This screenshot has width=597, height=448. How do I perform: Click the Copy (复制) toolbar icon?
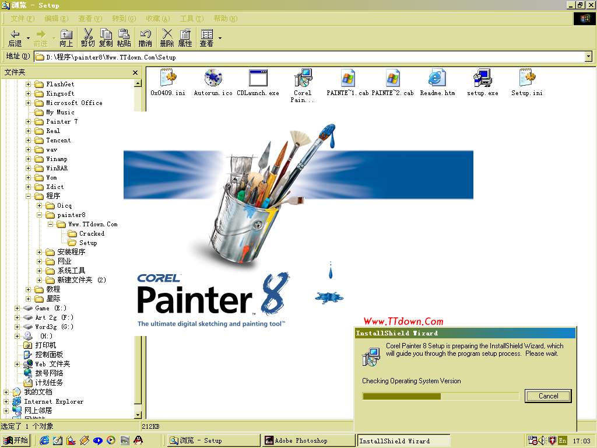click(106, 38)
